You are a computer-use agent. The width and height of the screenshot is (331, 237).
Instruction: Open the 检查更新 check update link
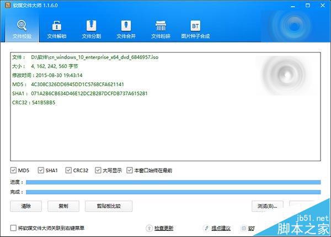tap(163, 228)
